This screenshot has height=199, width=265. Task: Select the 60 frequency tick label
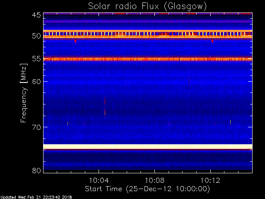(36, 82)
